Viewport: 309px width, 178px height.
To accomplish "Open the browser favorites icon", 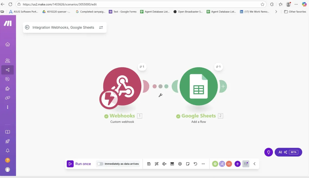I will pos(281,4).
